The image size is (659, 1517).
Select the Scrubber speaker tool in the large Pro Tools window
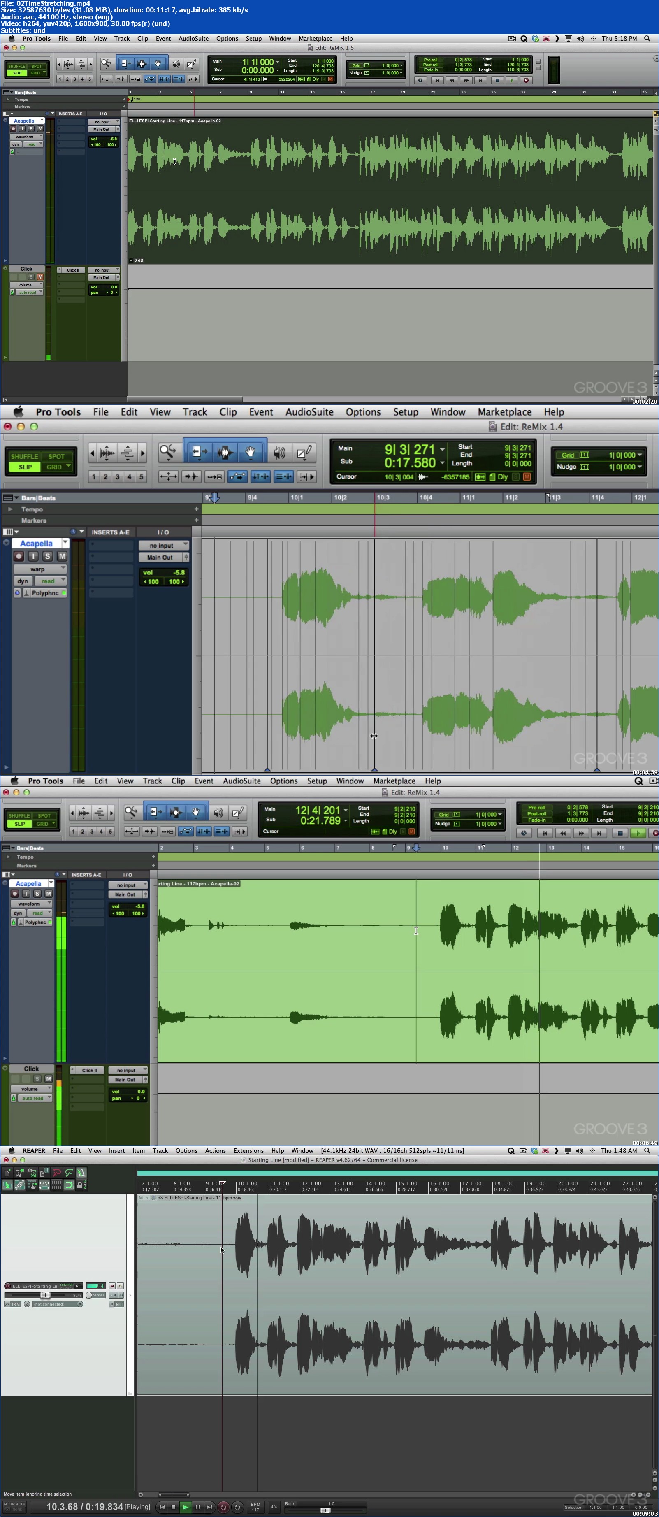279,452
